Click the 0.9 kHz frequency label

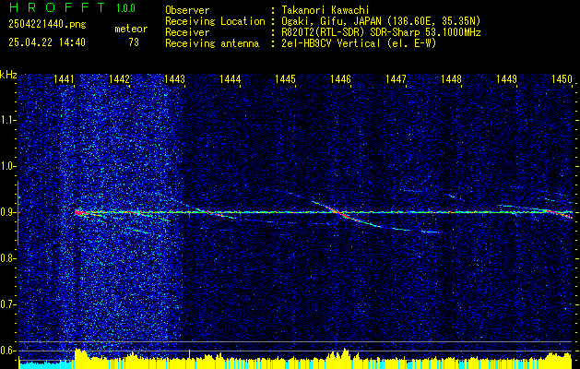(8, 212)
